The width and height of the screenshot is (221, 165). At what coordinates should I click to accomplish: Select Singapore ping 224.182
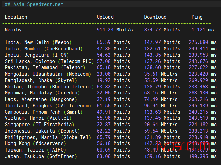coord(198,125)
